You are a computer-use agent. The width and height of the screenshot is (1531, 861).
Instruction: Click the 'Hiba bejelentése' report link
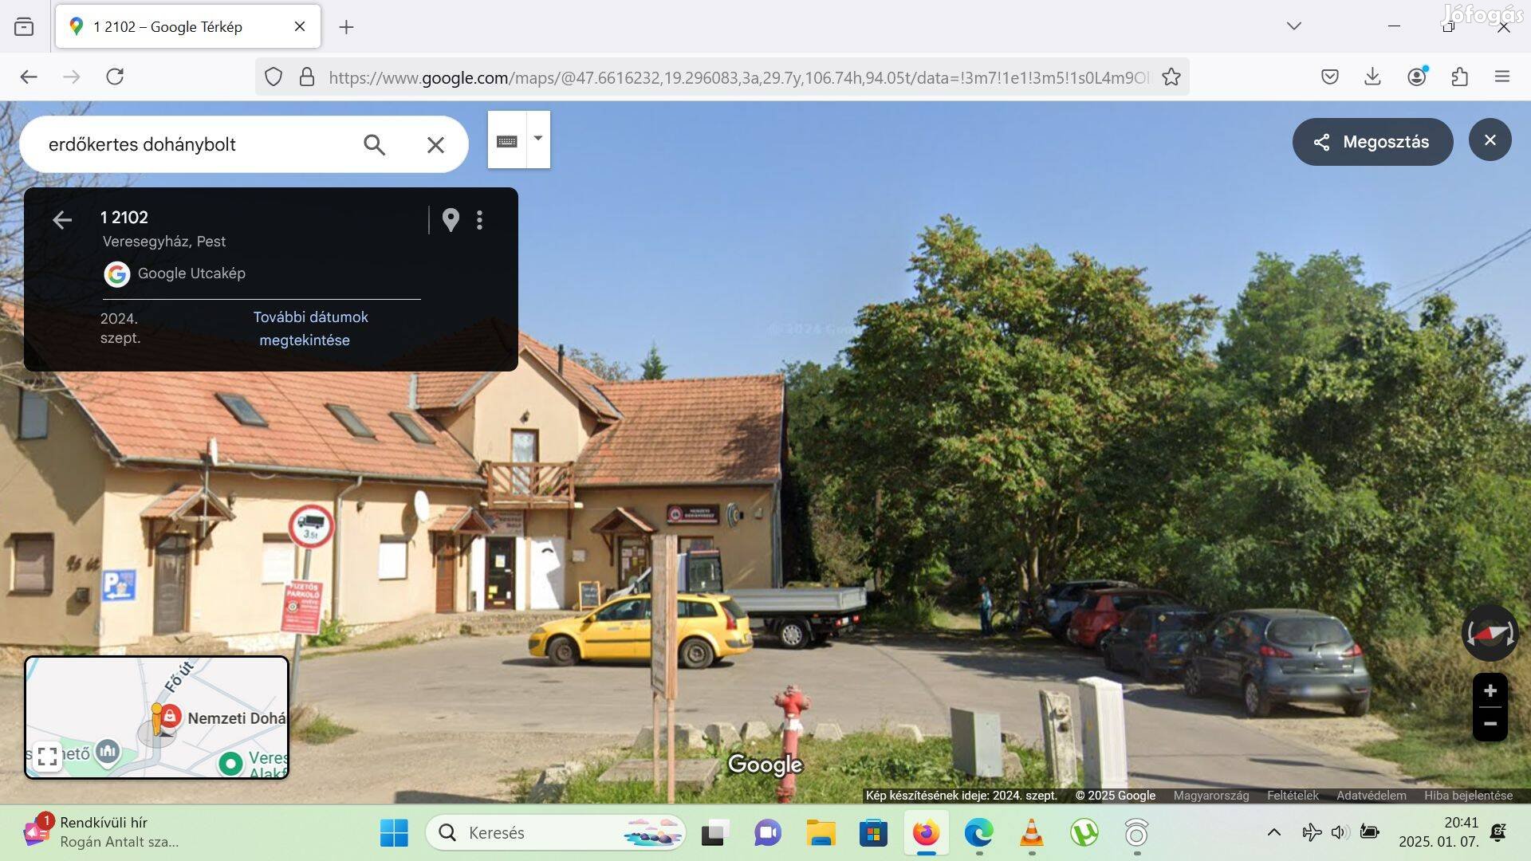1468,796
